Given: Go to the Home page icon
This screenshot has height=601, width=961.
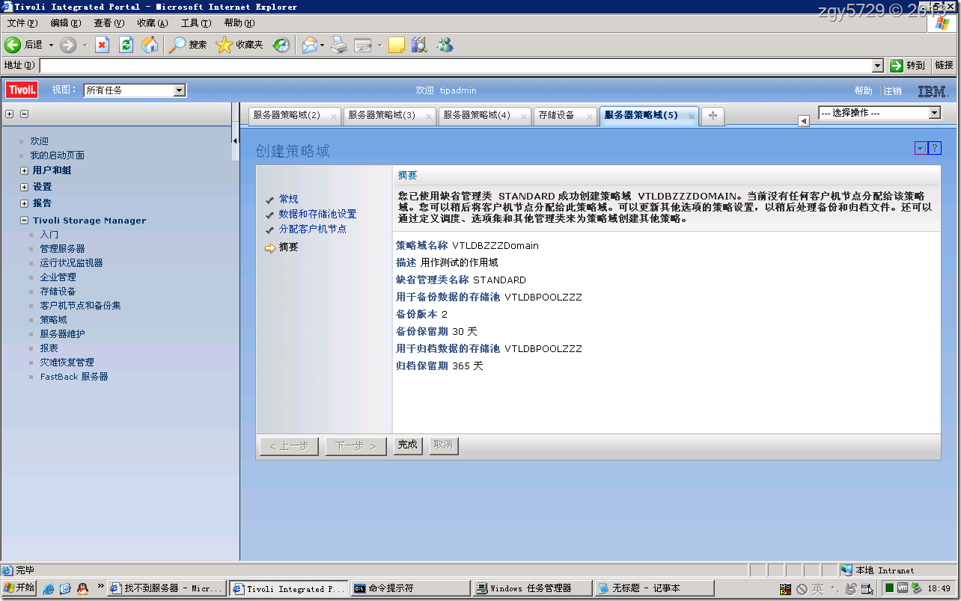Looking at the screenshot, I should [150, 45].
